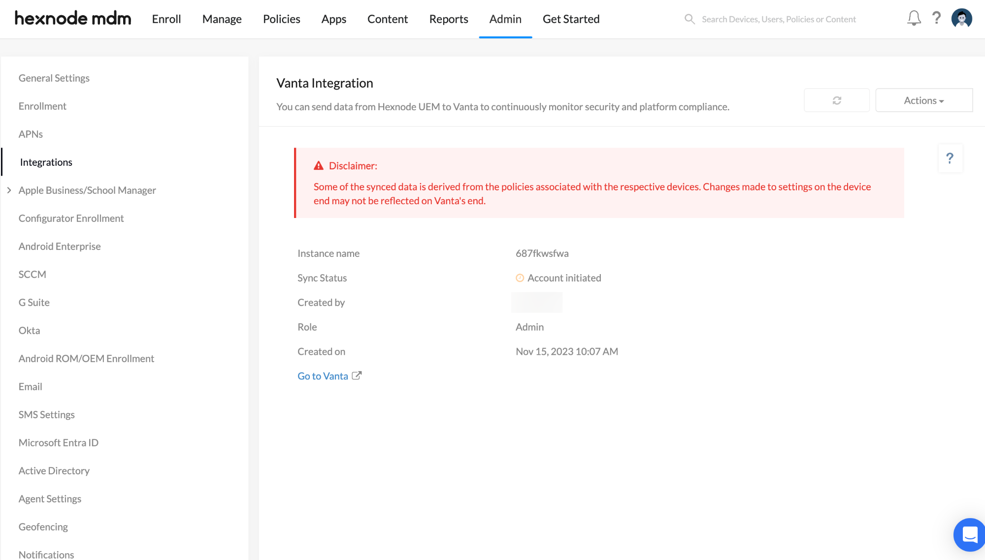985x560 pixels.
Task: Select the Admin tab in the top navigation
Action: click(505, 19)
